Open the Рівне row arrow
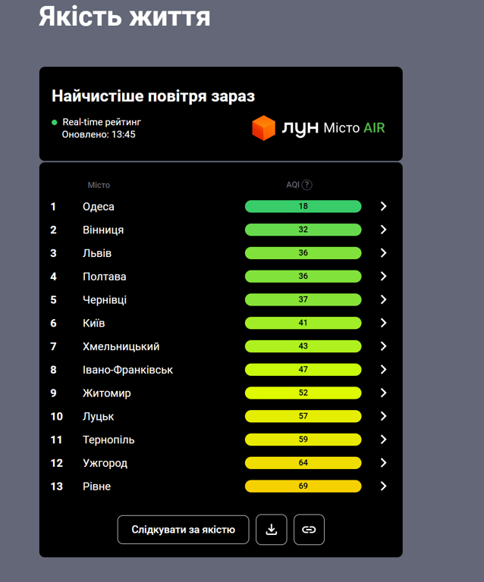Viewport: 484px width, 582px height. point(383,487)
